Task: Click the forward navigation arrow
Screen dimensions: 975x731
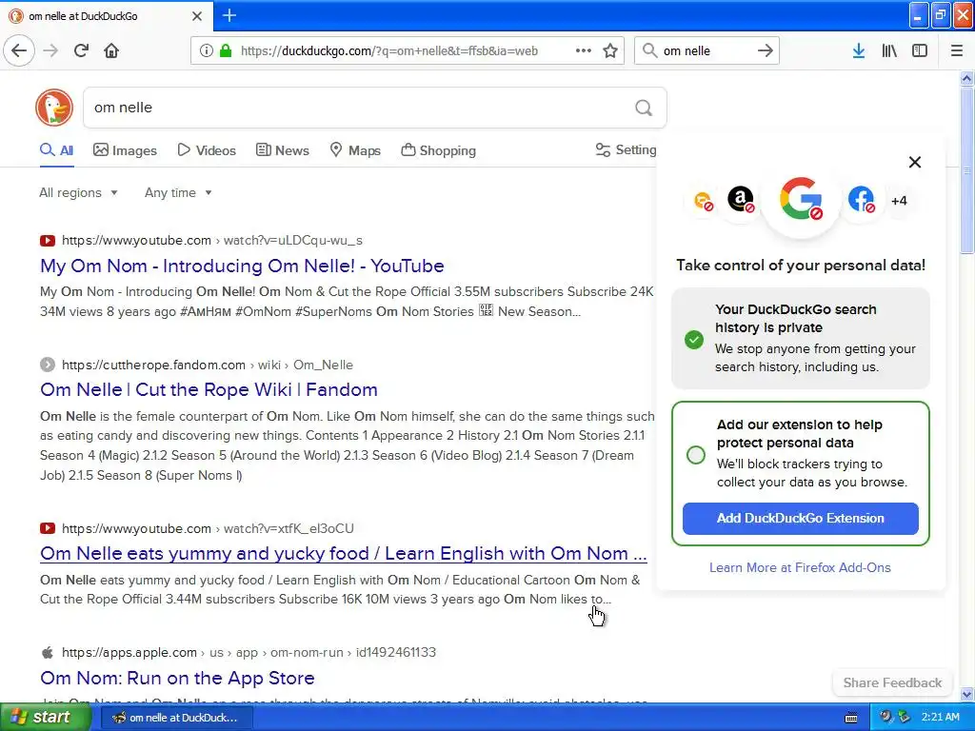Action: (x=50, y=50)
